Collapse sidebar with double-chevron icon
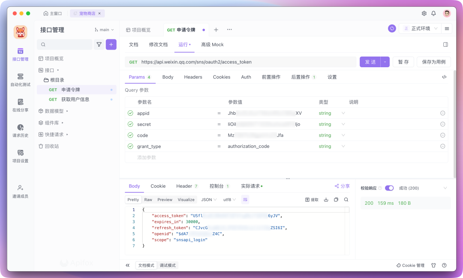Screen dimensions: 463x278 pos(128,265)
